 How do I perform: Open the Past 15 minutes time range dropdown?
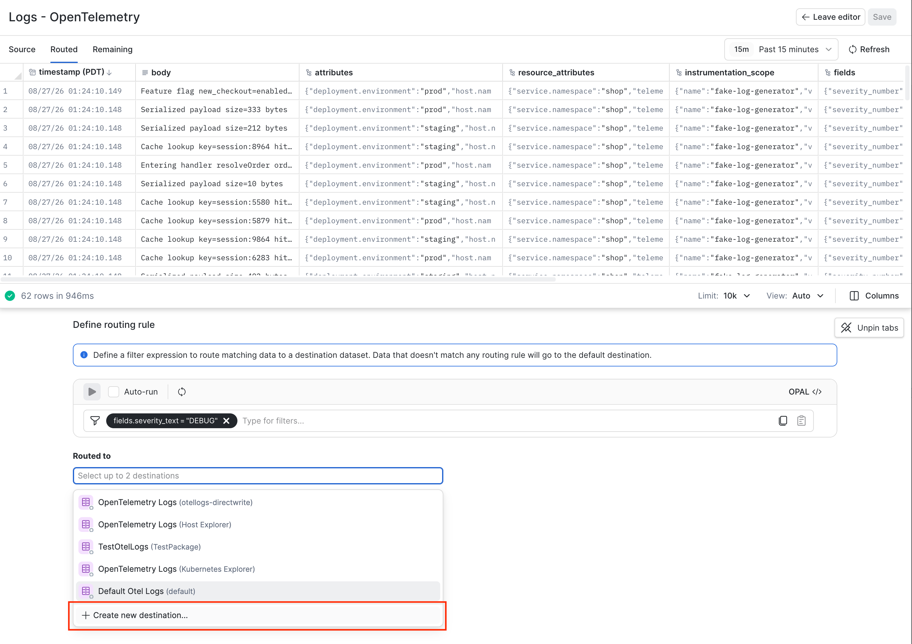pos(781,49)
